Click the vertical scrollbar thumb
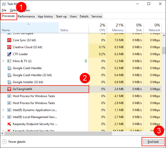 (164, 50)
